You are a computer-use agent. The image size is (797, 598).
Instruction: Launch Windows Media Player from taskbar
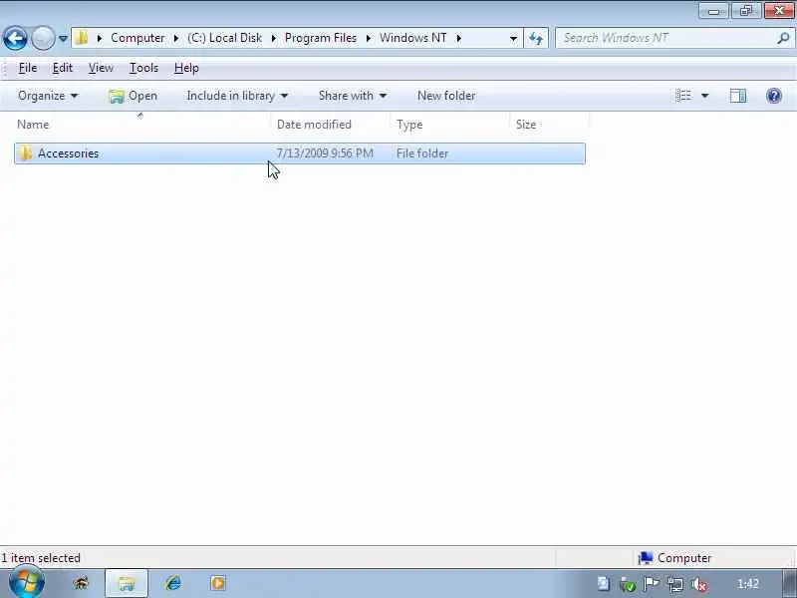[x=218, y=583]
